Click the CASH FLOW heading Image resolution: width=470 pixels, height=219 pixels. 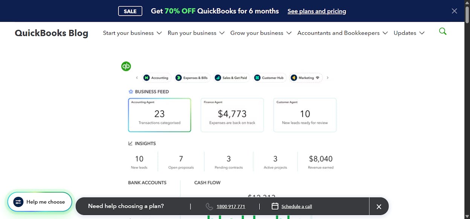tap(208, 183)
